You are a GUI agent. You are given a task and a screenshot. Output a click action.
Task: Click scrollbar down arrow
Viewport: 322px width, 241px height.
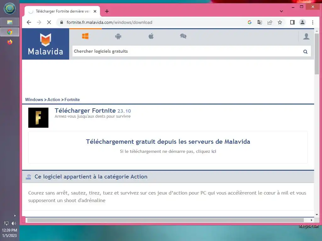pyautogui.click(x=317, y=215)
